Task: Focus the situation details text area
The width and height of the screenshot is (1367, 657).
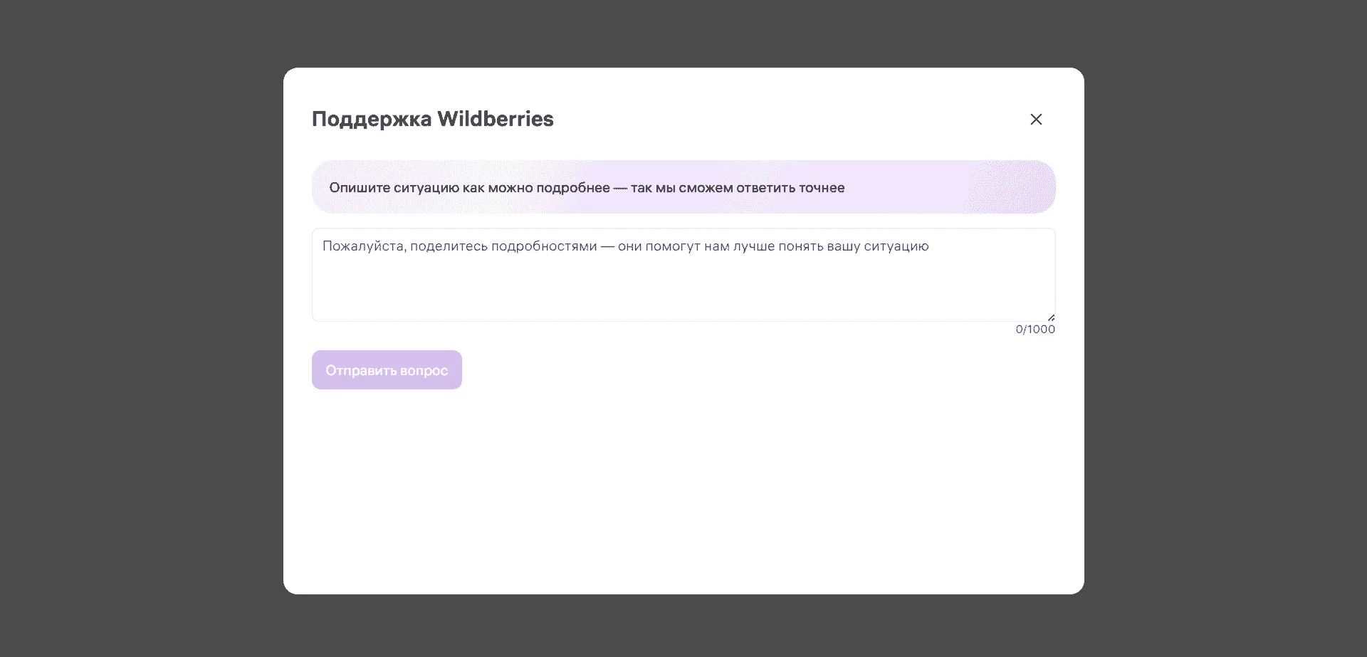Action: click(x=683, y=281)
